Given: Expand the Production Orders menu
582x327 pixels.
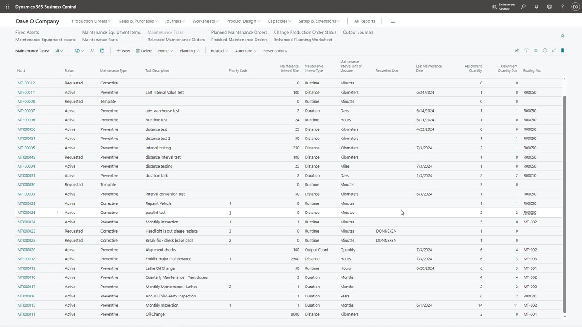Looking at the screenshot, I should click(x=92, y=21).
